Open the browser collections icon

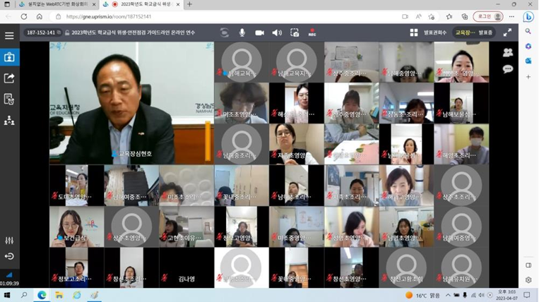(464, 16)
